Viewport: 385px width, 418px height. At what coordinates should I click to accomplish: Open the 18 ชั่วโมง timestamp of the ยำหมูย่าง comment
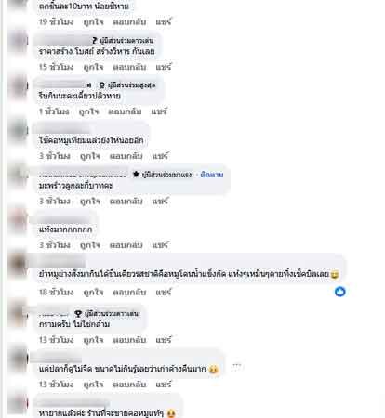pyautogui.click(x=57, y=292)
